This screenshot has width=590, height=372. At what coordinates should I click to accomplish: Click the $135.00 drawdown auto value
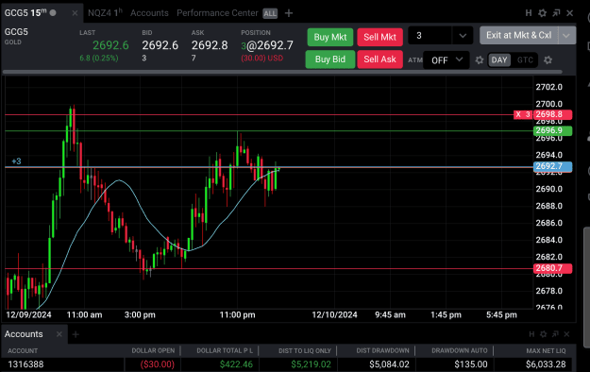471,364
